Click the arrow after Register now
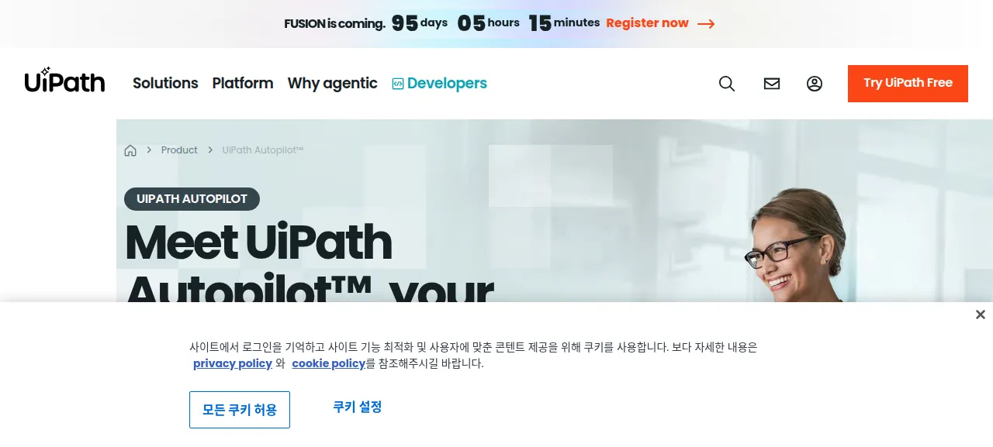This screenshot has width=993, height=447. pyautogui.click(x=706, y=24)
